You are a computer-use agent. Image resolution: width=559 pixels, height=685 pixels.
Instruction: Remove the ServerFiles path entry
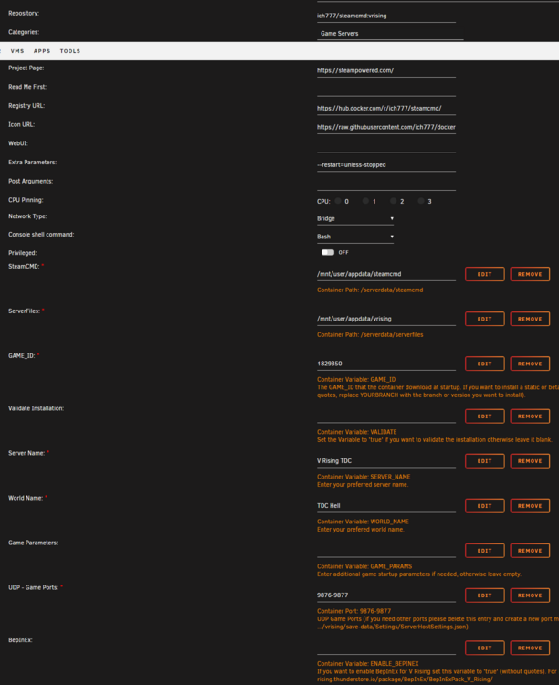click(530, 319)
